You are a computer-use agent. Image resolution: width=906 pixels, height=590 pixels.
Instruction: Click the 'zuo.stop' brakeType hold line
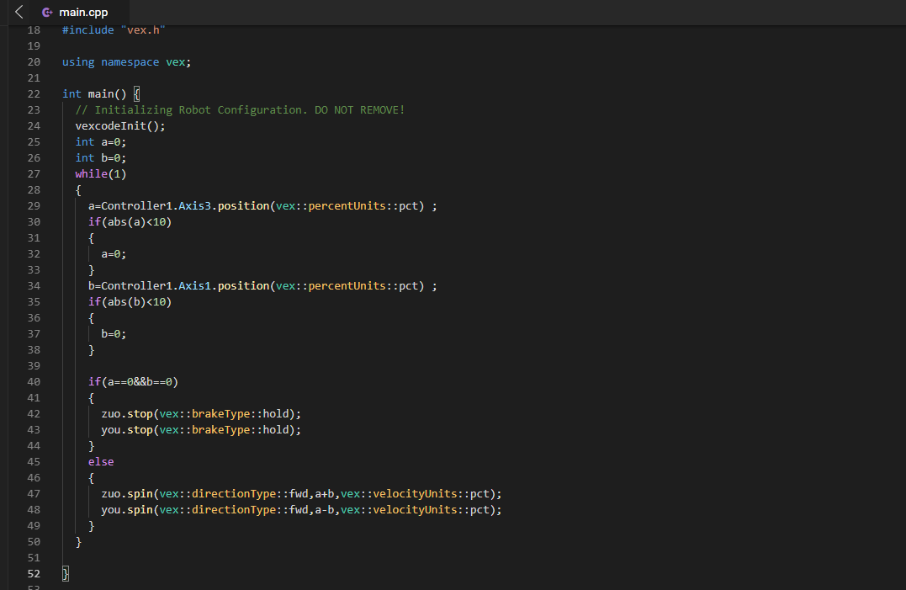point(201,414)
